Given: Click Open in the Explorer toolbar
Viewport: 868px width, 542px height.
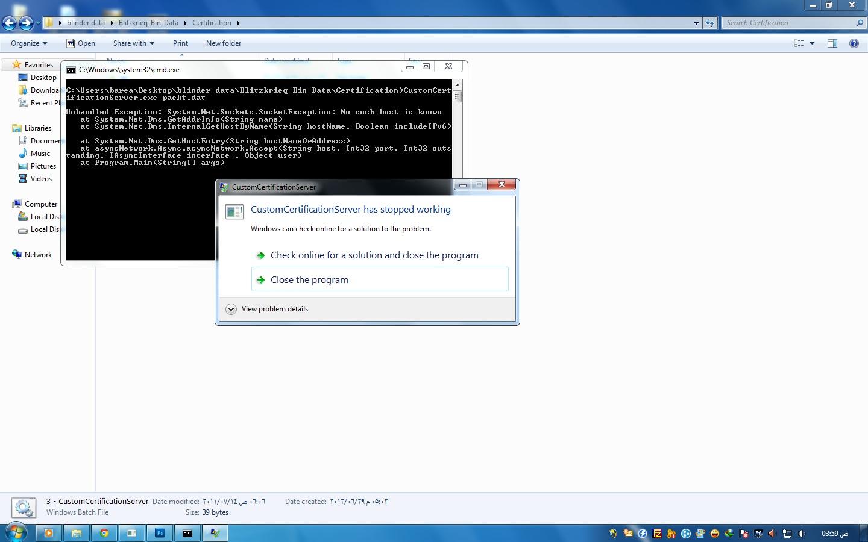Looking at the screenshot, I should coord(80,43).
